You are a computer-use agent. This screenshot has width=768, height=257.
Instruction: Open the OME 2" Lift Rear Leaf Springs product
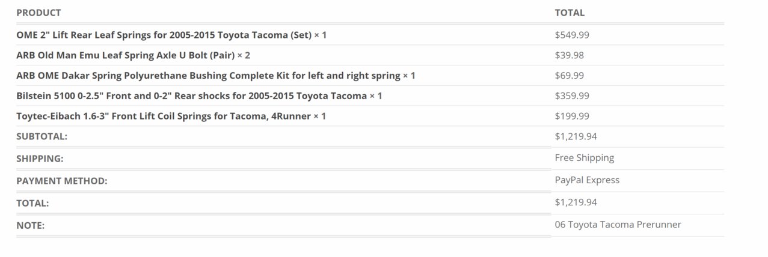tap(171, 35)
